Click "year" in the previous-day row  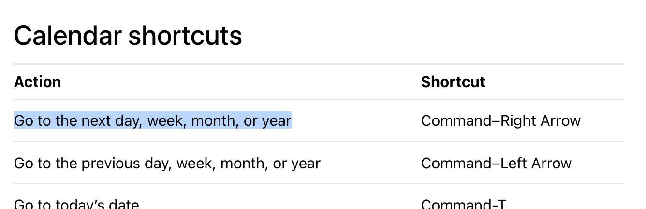point(306,164)
